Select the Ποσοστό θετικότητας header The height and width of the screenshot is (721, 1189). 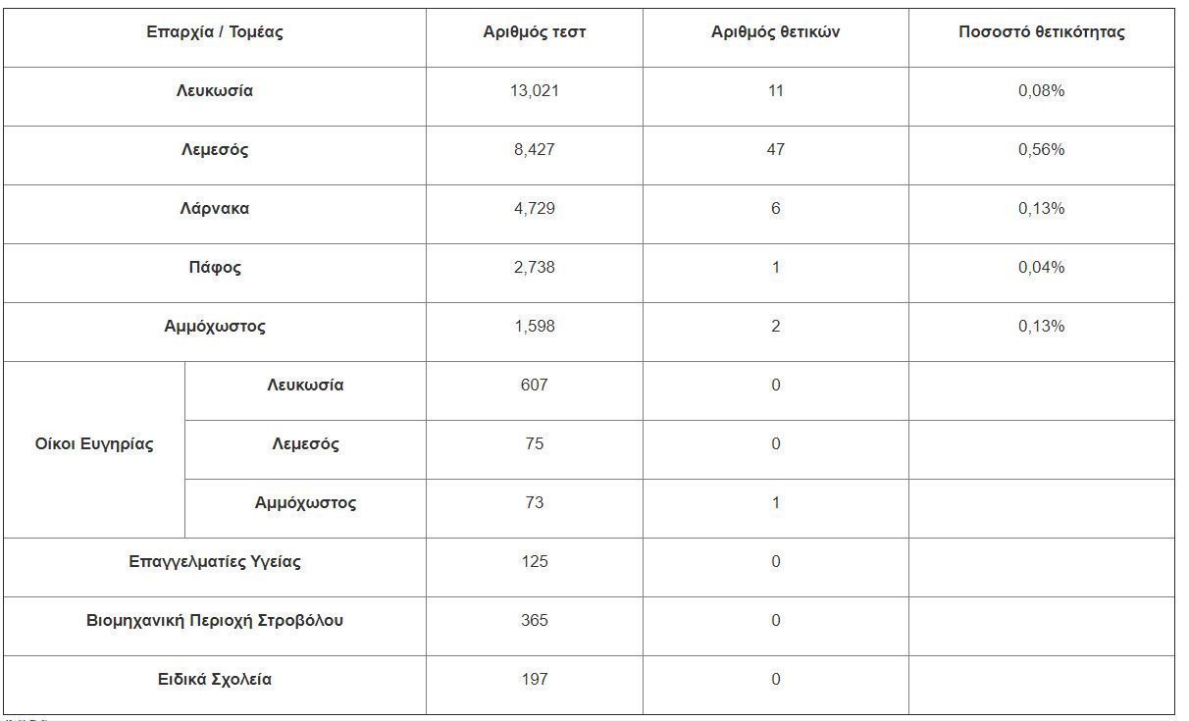[1042, 32]
